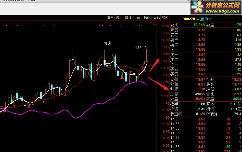This screenshot has width=242, height=152.
Task: Click 内盘 value 14654
Action: [x=236, y=99]
